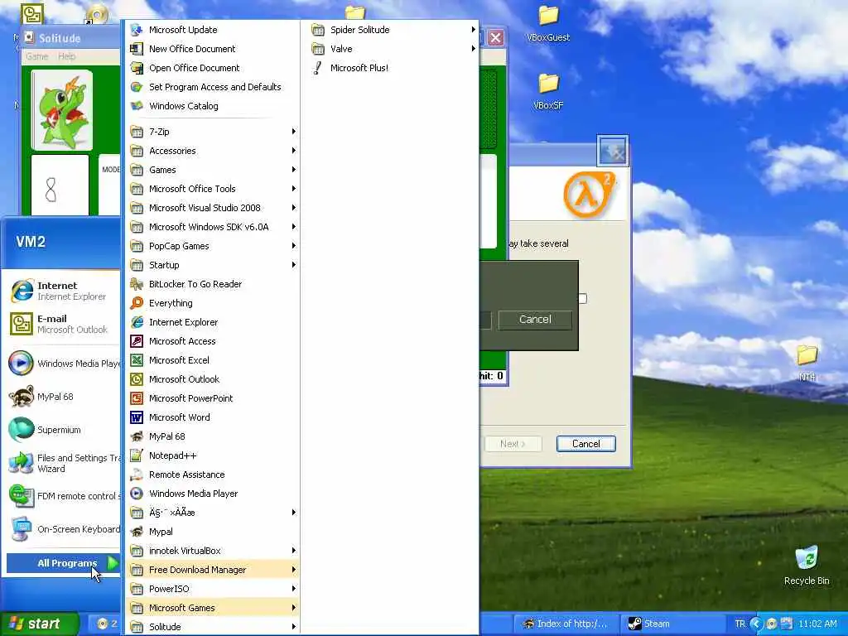Image resolution: width=848 pixels, height=636 pixels.
Task: Click the BitLocker To Go Reader icon
Action: coord(137,284)
